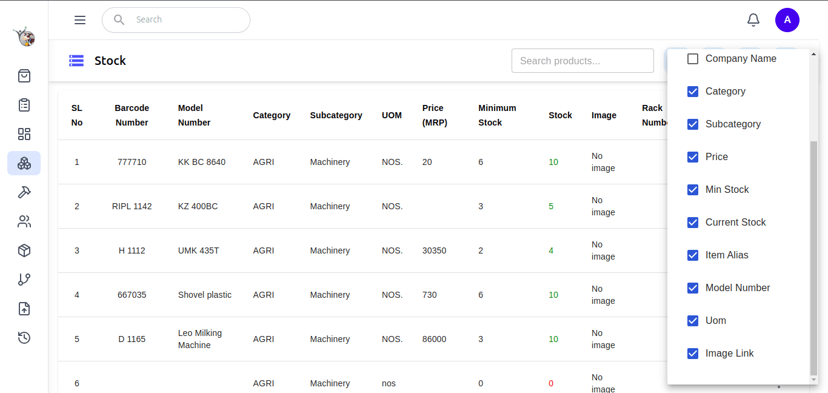Open the git branch sidebar icon
This screenshot has height=393, width=828.
click(x=24, y=280)
